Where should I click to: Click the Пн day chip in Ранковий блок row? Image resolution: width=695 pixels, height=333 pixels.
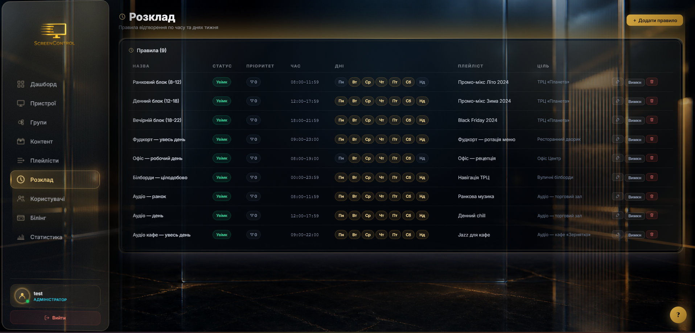point(341,82)
